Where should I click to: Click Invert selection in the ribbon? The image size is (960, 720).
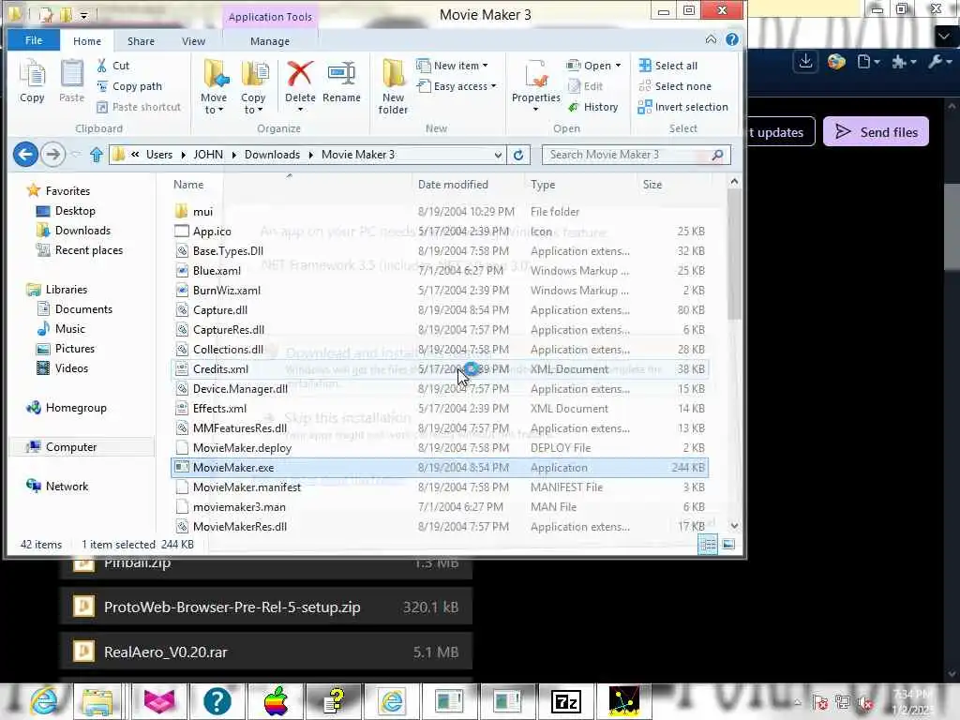(x=683, y=107)
